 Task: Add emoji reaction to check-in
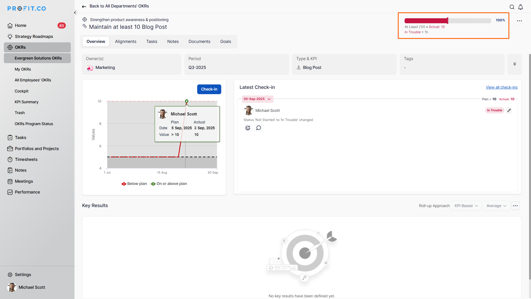click(248, 128)
